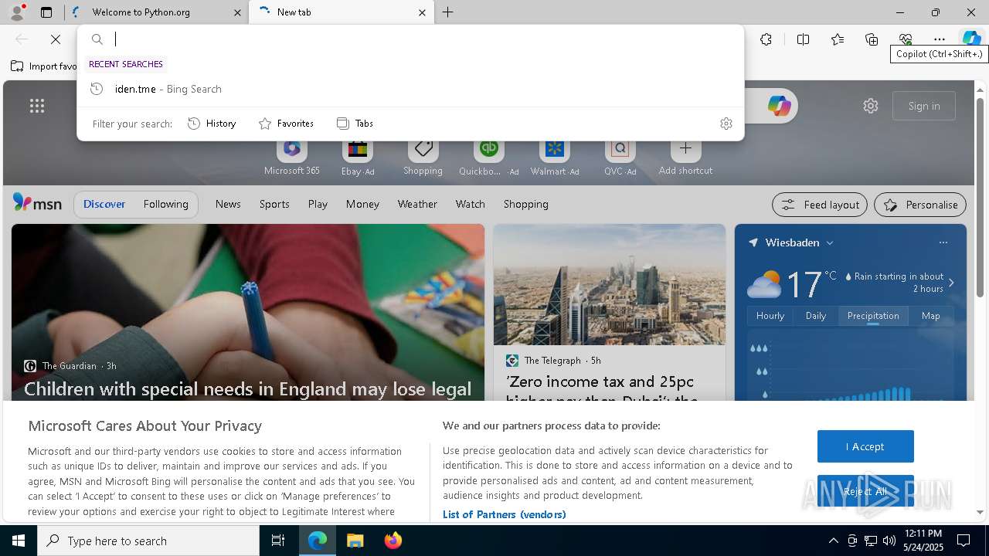Image resolution: width=989 pixels, height=556 pixels.
Task: Show hidden system tray icons
Action: click(833, 541)
